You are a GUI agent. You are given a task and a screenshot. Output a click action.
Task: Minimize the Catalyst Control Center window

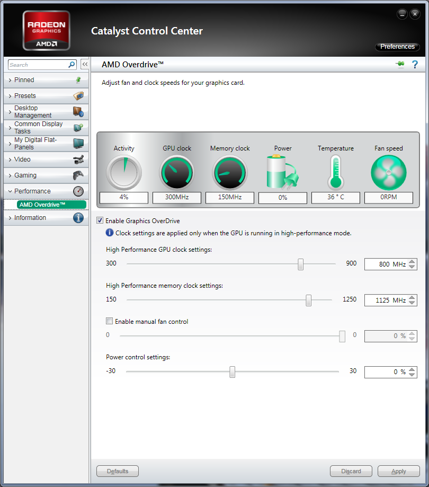(x=402, y=14)
